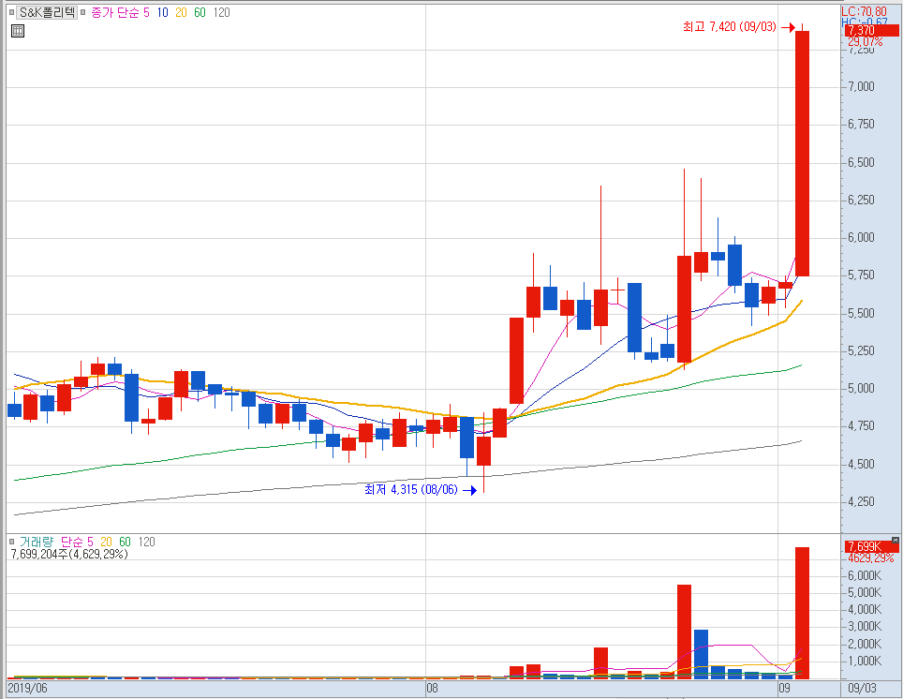This screenshot has width=903, height=699.
Task: Click the 08 month label on date axis
Action: point(432,688)
